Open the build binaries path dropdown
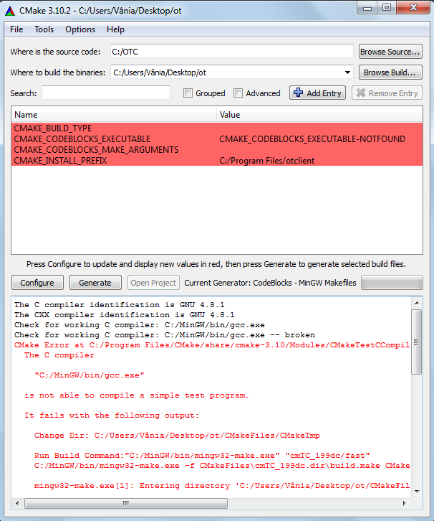 coord(347,72)
